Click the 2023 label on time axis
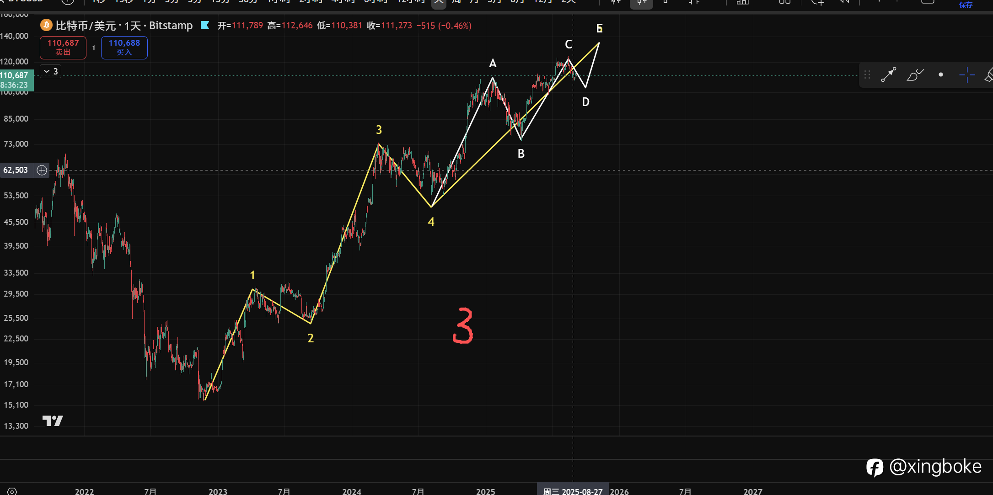The image size is (993, 495). pos(218,491)
